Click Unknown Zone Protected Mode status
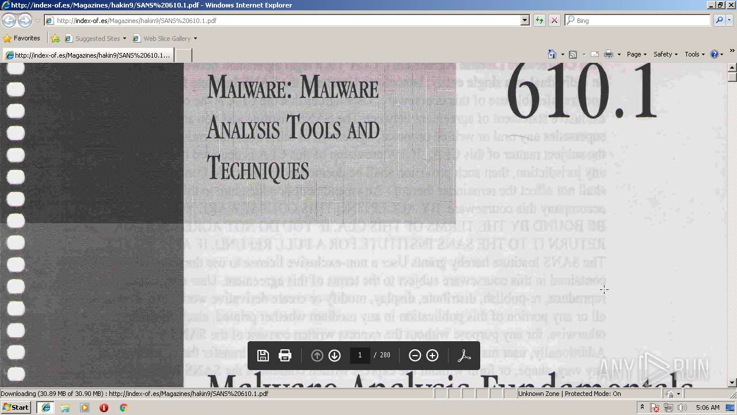Image resolution: width=737 pixels, height=415 pixels. [569, 394]
